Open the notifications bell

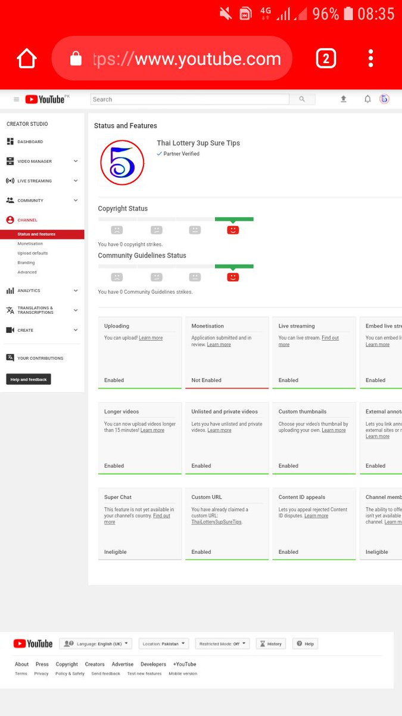point(367,99)
